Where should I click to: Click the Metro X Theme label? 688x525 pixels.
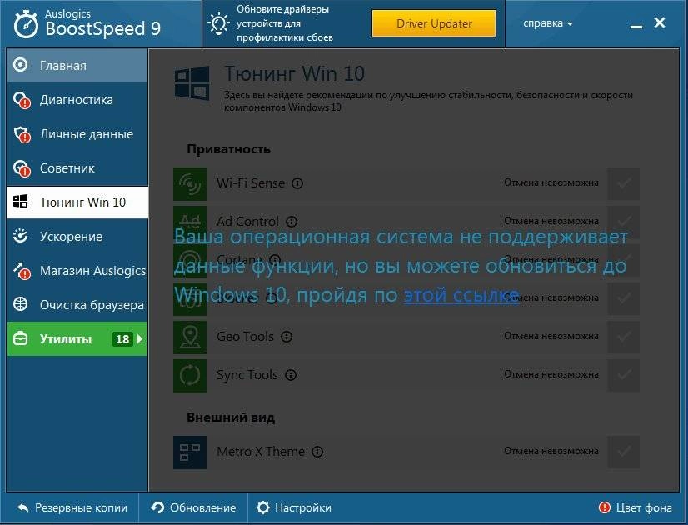261,452
